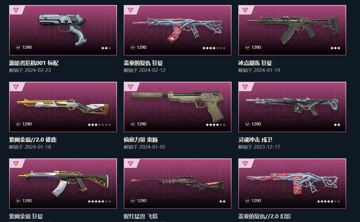Click upgrade level diamonds on 紫阙金琅 狂徒 card
This screenshot has width=360, height=222.
click(99, 201)
